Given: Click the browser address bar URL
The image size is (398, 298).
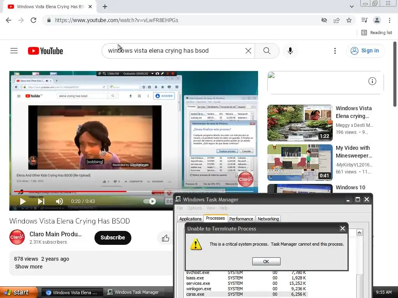Looking at the screenshot, I should (x=117, y=20).
